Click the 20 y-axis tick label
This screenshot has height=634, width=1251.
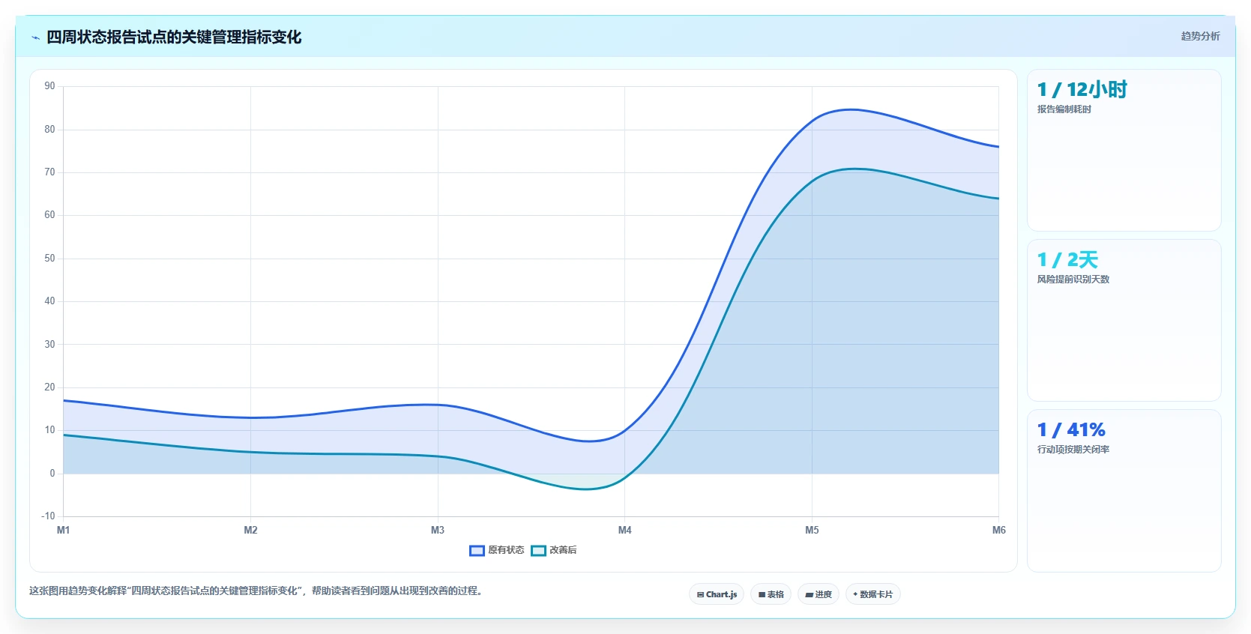[x=49, y=387]
